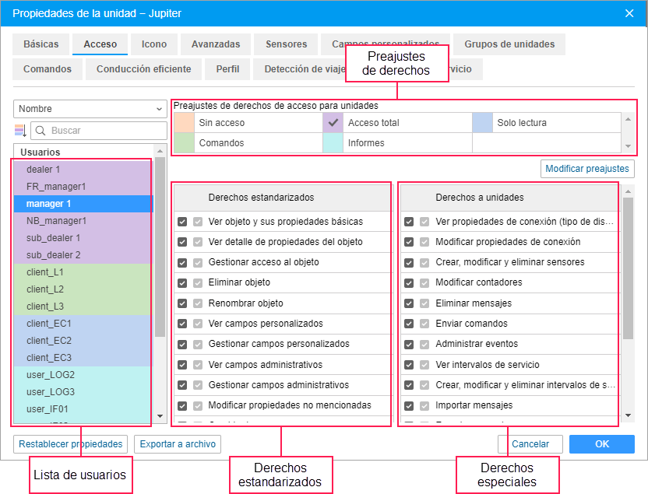Toggle 'Ver campos administrativos' checkbox
The image size is (648, 494).
coord(182,365)
